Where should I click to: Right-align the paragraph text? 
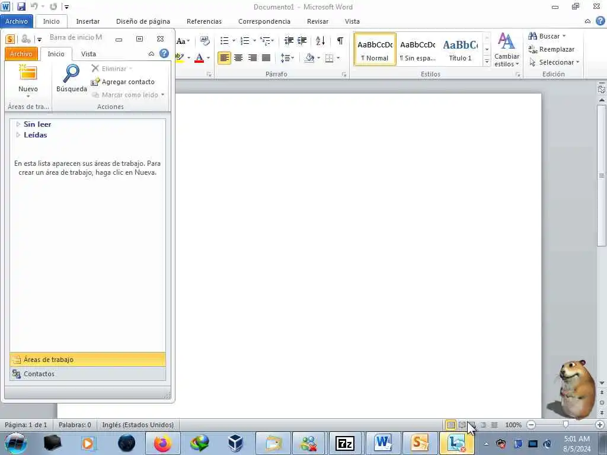[253, 58]
